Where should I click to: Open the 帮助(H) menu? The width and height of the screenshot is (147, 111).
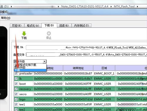coord(6,18)
